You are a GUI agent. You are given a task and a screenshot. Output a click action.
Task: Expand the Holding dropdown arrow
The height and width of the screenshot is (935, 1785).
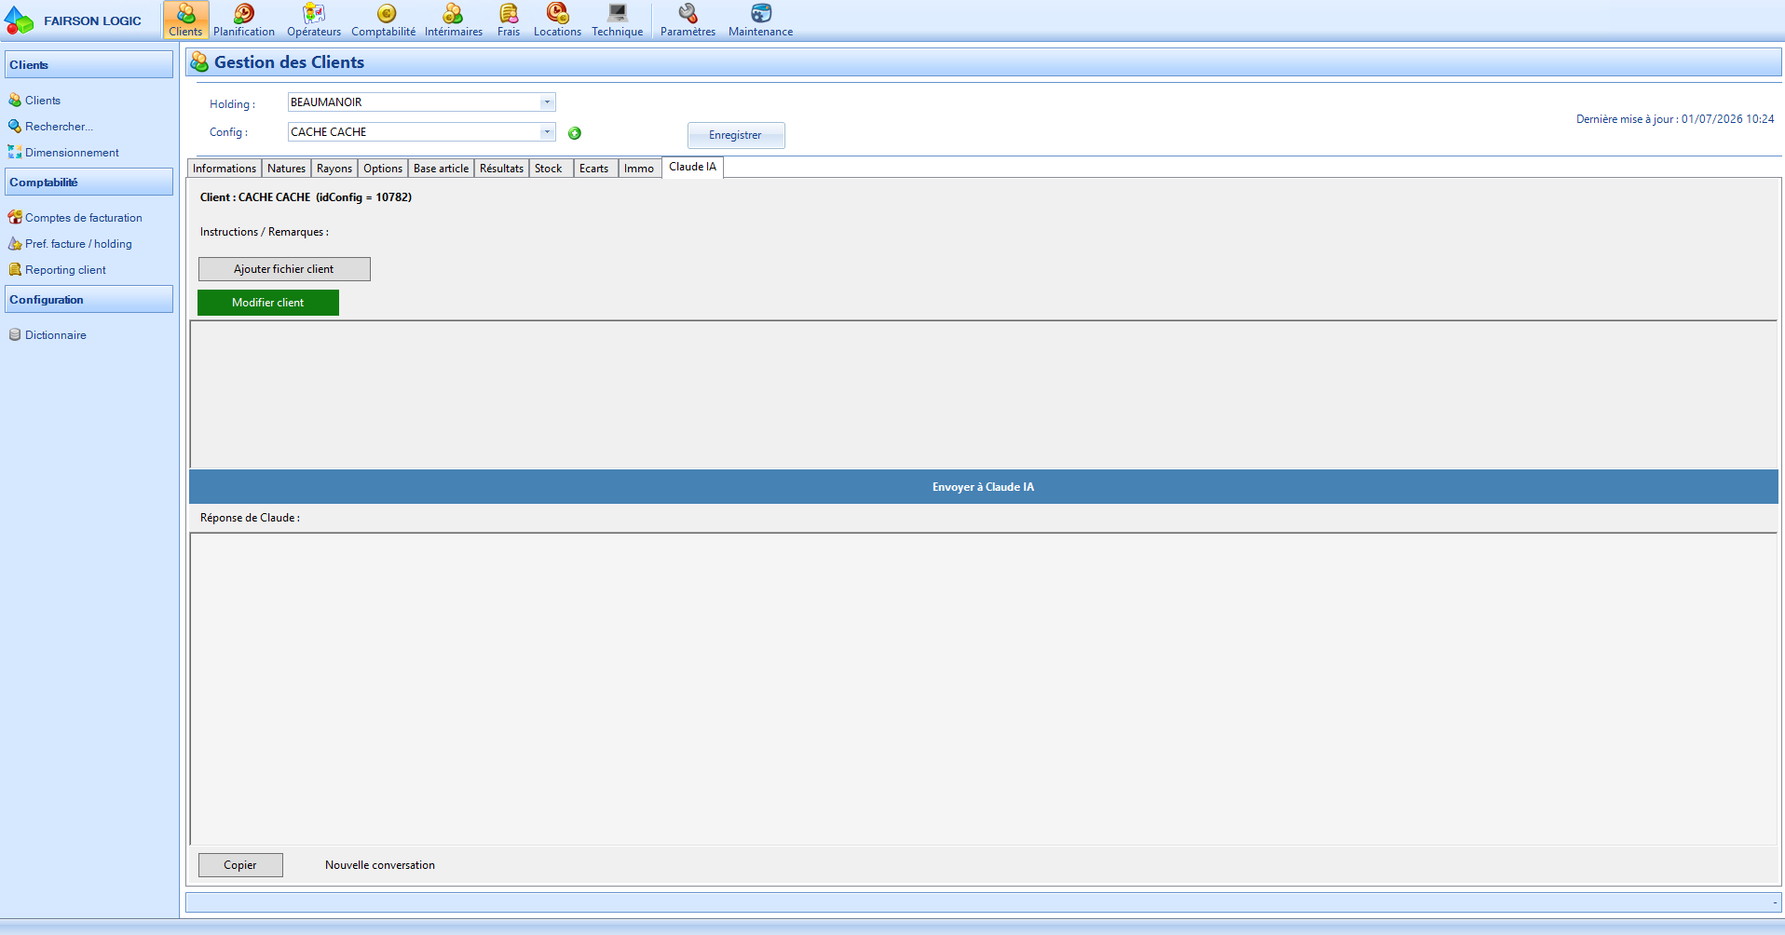coord(547,102)
